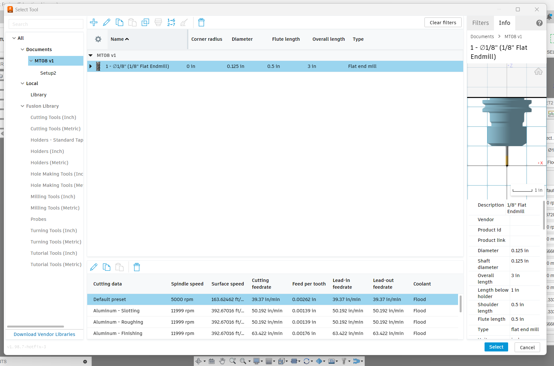Screen dimensions: 554x366
Task: Collapse the MT08 v1 chevron in the library tree
Action: tap(31, 61)
